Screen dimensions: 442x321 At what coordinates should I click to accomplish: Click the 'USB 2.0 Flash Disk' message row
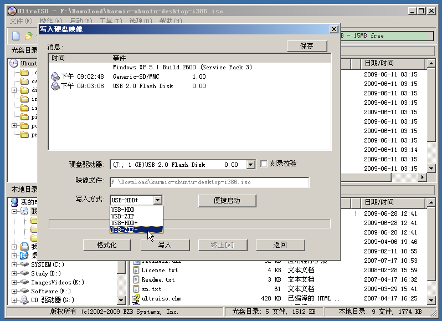[189, 86]
